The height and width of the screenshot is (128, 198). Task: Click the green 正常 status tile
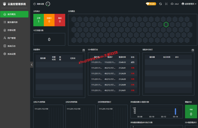click(39, 20)
